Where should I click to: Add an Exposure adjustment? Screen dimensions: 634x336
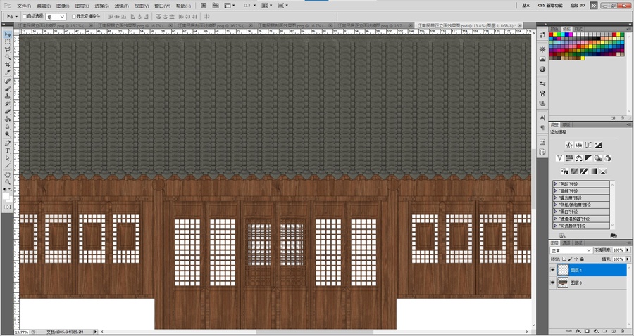pyautogui.click(x=598, y=146)
